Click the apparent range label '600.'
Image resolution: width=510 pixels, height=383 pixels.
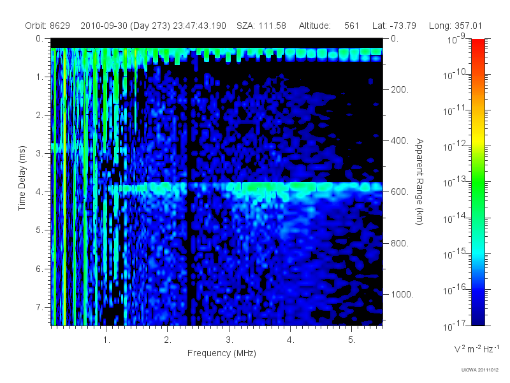[x=400, y=192]
